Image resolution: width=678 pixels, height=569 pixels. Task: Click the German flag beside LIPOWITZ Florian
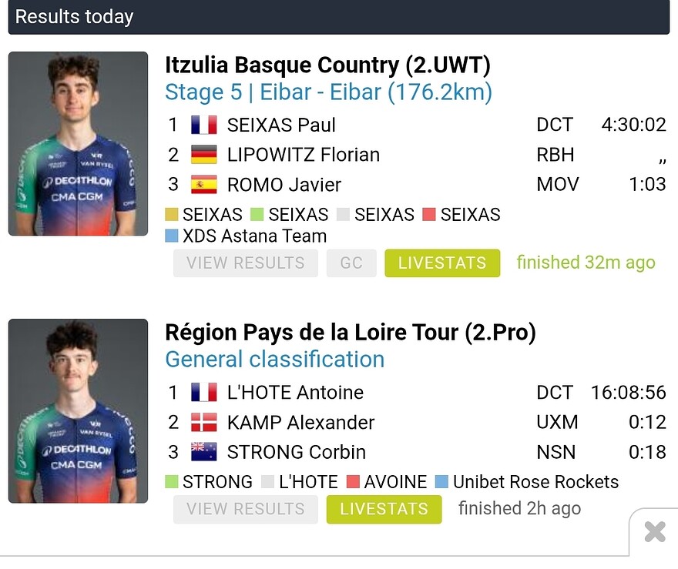point(204,155)
